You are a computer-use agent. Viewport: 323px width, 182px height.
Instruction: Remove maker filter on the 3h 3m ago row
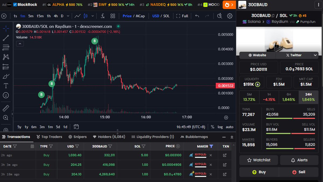211,165
